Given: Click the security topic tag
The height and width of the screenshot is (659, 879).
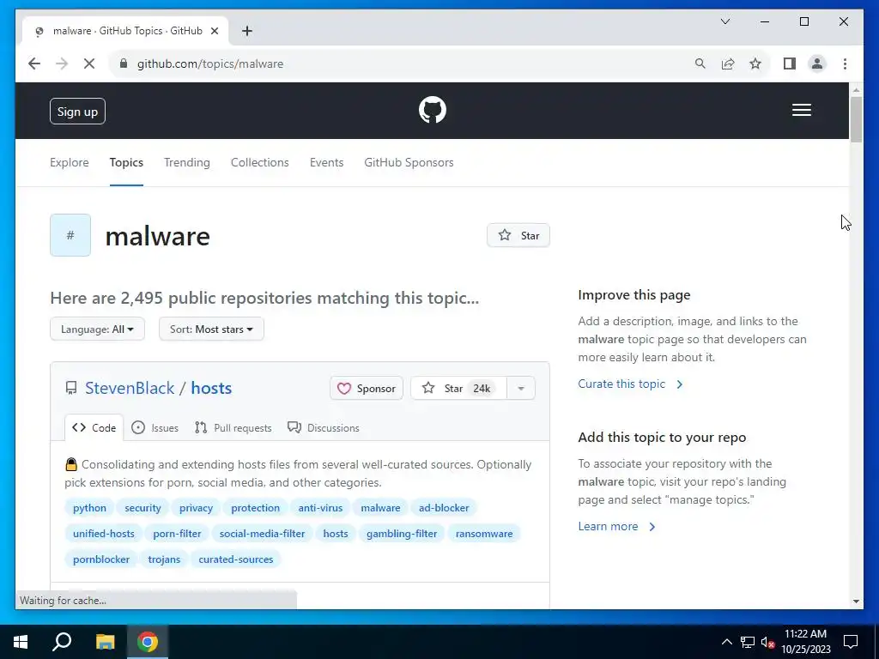Looking at the screenshot, I should coord(142,508).
